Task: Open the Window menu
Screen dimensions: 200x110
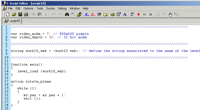Action: point(75,8)
